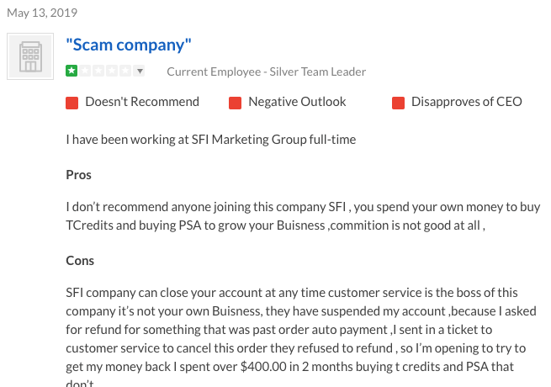Click the SFI Marketing Group full-time sentence

[211, 140]
